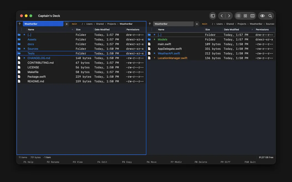Click main.swift file icon

click(x=149, y=44)
